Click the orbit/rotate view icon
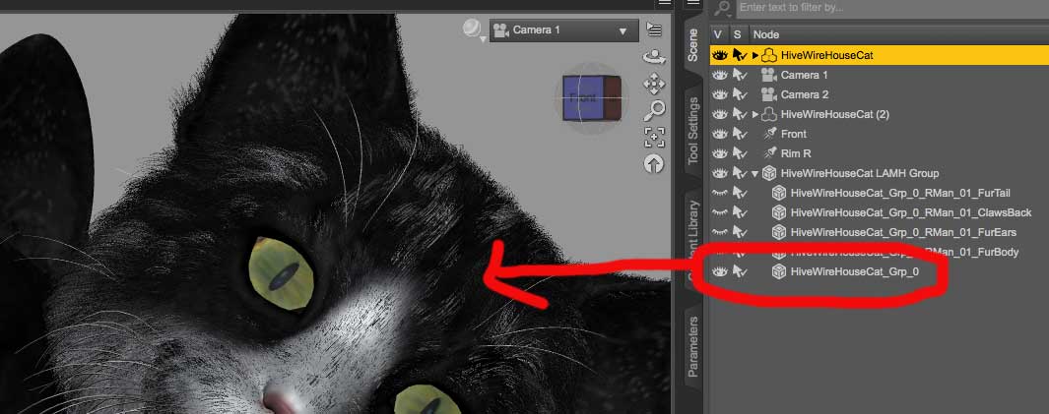 pyautogui.click(x=653, y=58)
